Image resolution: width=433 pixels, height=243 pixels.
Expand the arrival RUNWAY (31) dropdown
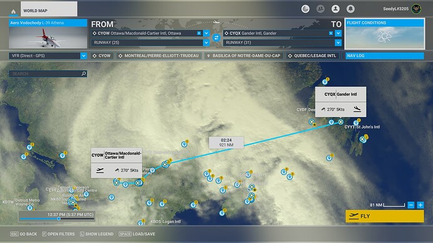tap(338, 43)
